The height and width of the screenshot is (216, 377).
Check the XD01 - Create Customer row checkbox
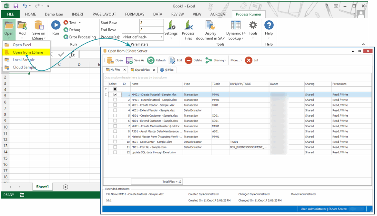115,116
